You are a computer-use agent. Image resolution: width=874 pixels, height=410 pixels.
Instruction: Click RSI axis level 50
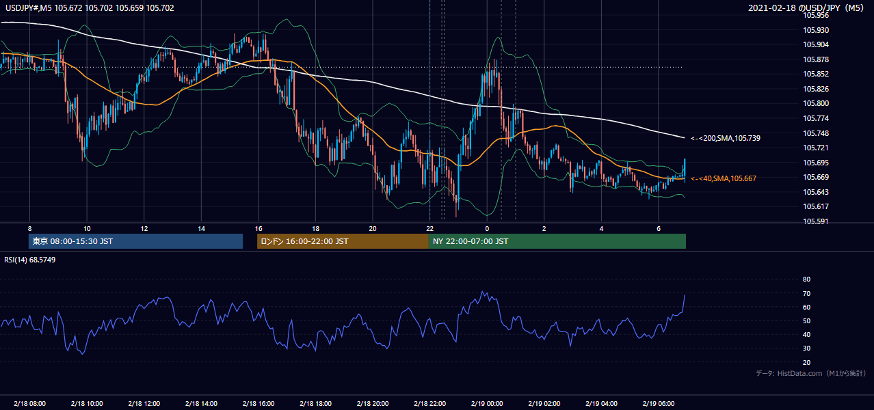click(x=806, y=321)
